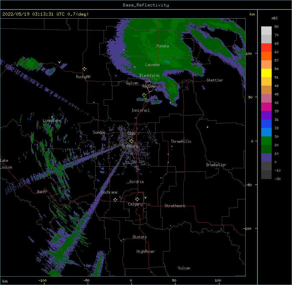This screenshot has width=292, height=285.
Task: Click the yellow v marker northwest of RockyMH
Action: point(59,62)
